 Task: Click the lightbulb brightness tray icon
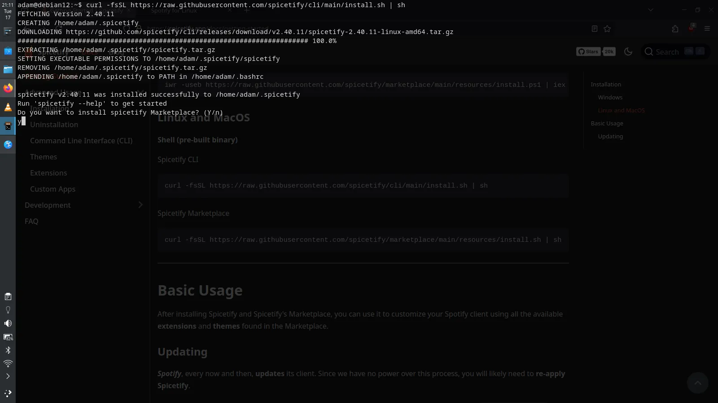(x=8, y=310)
